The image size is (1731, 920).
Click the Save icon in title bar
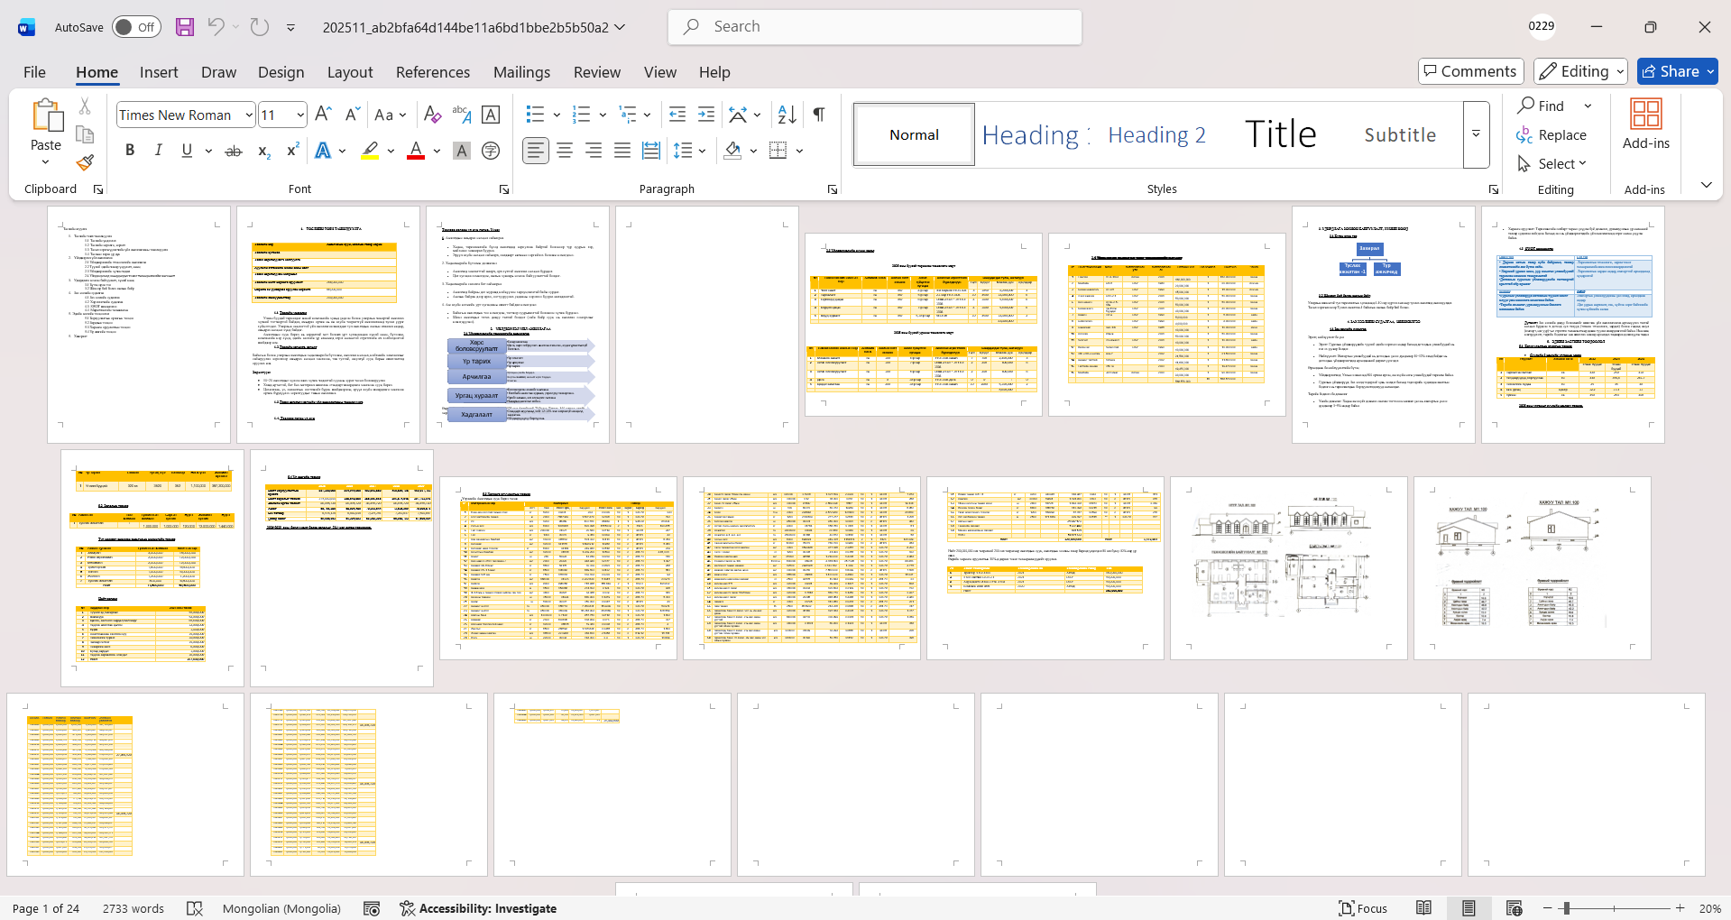[185, 27]
